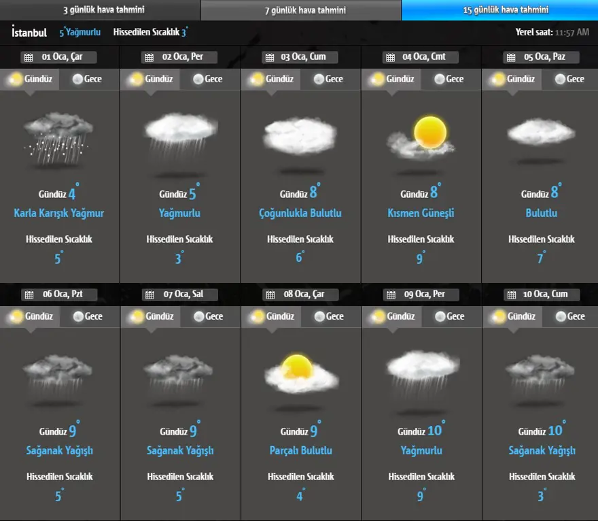Click the sleet weather icon for 01 Oca

tap(58, 139)
